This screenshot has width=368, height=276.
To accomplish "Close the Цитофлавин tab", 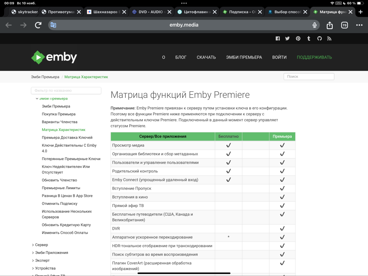I will 215,12.
